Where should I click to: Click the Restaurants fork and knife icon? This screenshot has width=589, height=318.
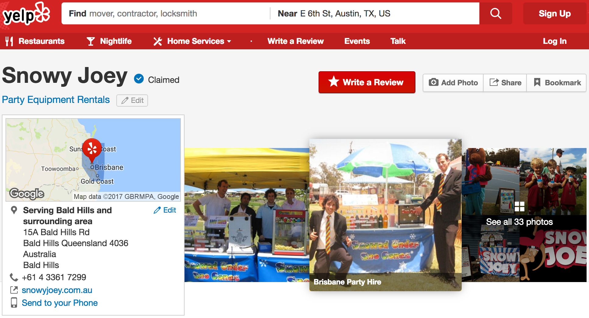(9, 41)
